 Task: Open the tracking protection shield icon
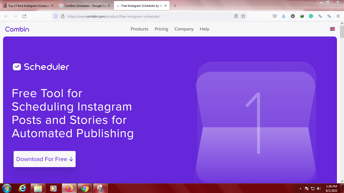(56, 16)
